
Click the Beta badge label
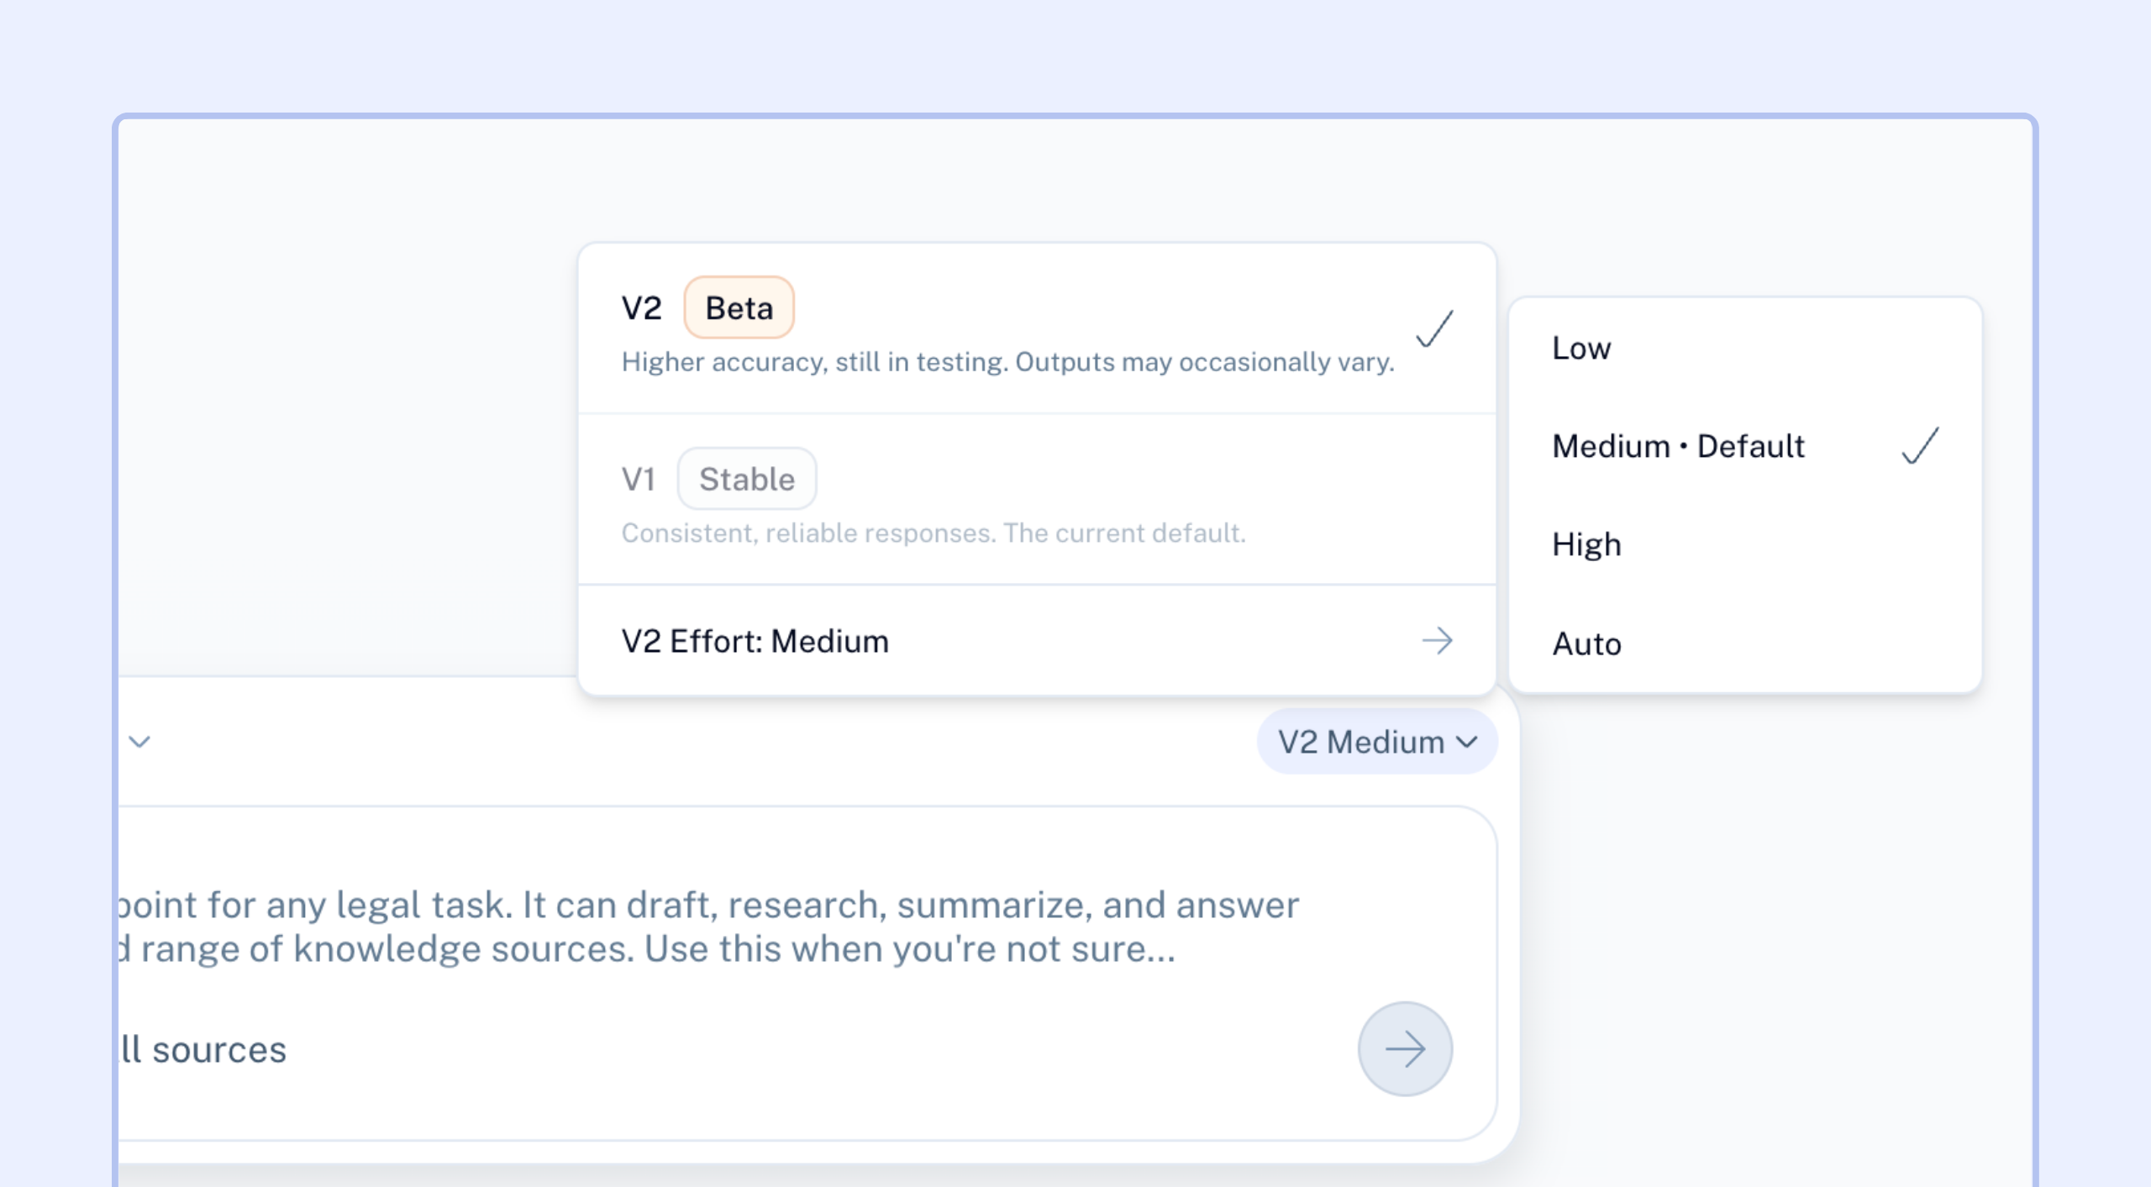tap(739, 307)
